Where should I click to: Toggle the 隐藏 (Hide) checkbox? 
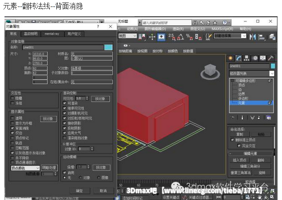coord(12,98)
